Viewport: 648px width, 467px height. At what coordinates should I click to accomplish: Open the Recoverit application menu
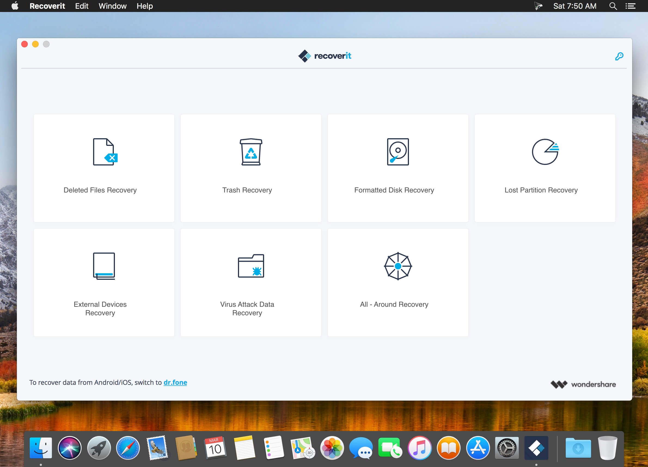[47, 6]
